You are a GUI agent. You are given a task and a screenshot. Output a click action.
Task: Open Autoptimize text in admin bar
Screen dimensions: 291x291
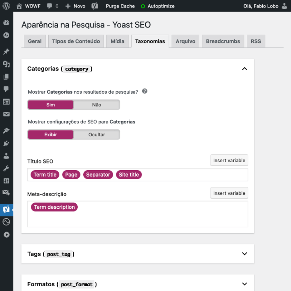pos(161,6)
